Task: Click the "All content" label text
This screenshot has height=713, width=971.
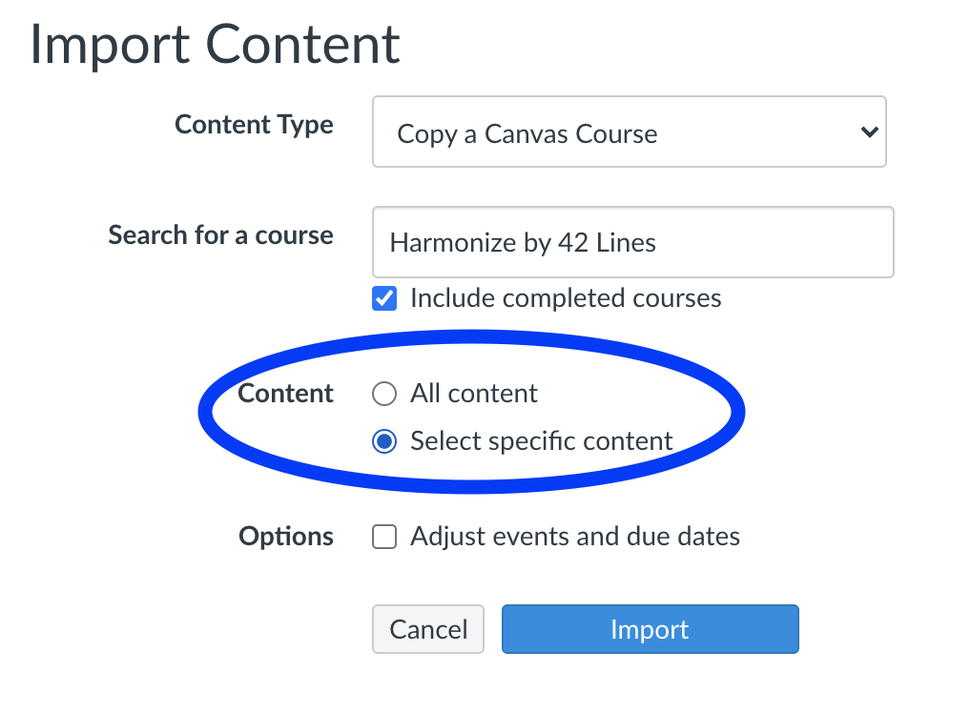Action: tap(474, 394)
